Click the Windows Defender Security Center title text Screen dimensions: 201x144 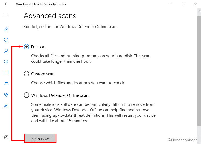[41, 4]
